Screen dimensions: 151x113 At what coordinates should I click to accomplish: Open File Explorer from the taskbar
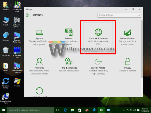tap(72, 110)
